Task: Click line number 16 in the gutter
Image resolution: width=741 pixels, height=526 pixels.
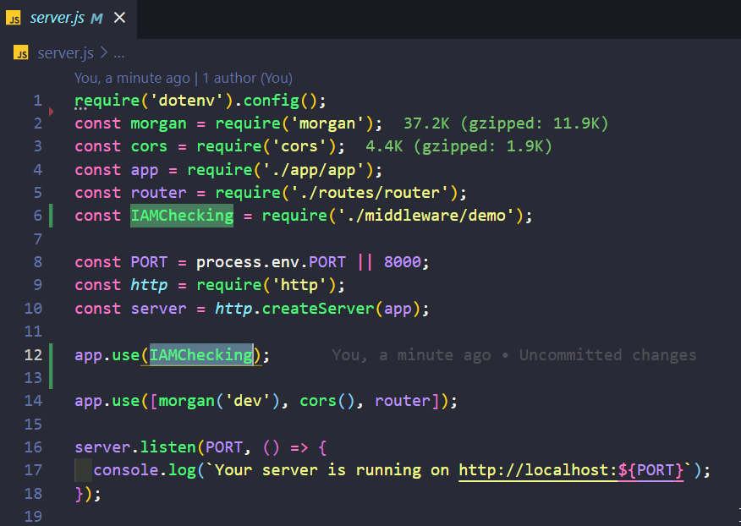Action: tap(33, 447)
